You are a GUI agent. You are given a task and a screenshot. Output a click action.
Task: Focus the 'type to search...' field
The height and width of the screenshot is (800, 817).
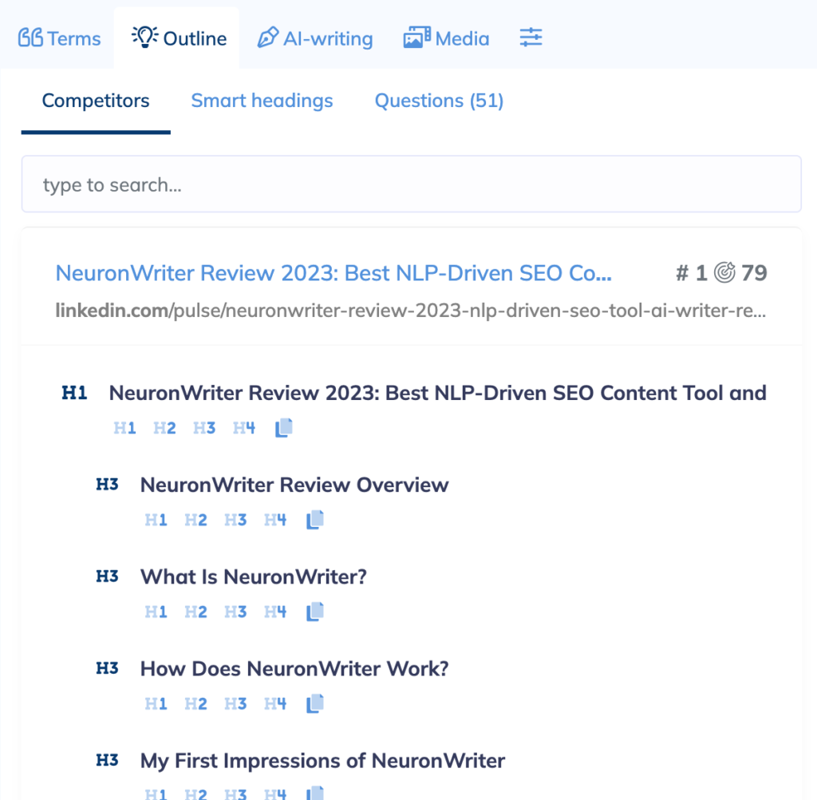coord(411,184)
